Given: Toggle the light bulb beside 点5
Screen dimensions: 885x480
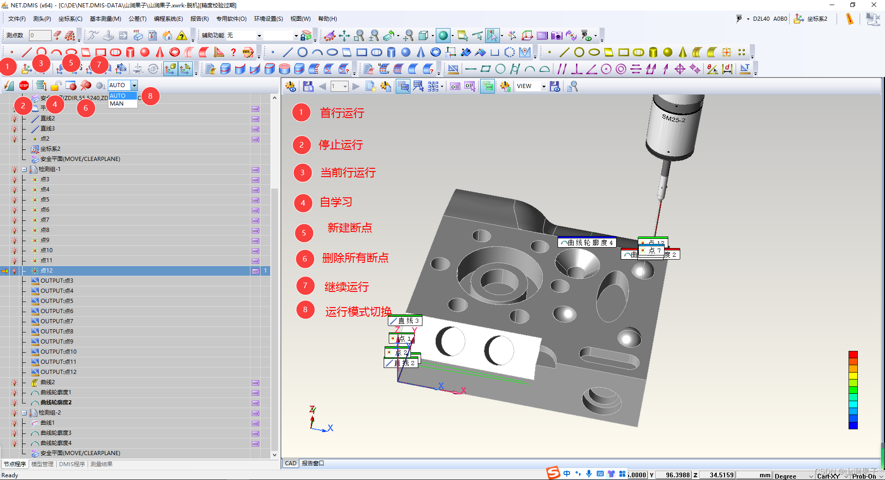Looking at the screenshot, I should (x=15, y=200).
